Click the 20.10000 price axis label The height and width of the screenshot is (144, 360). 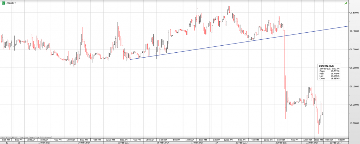click(354, 86)
